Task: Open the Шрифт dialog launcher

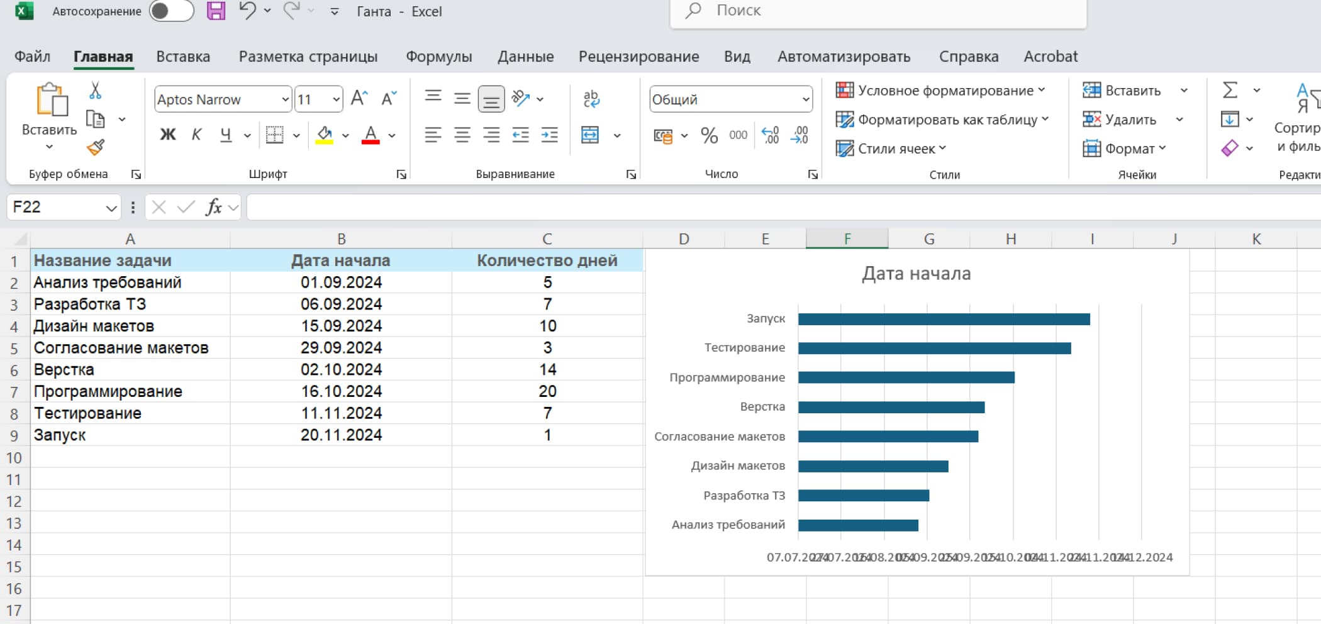Action: tap(401, 175)
